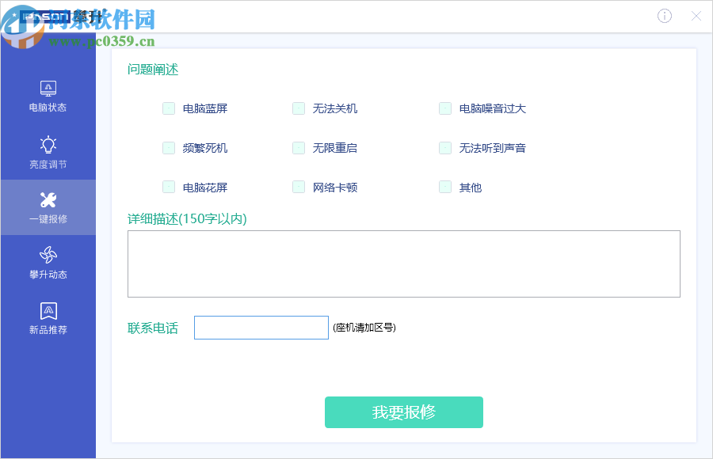Image resolution: width=713 pixels, height=459 pixels.
Task: Click the info icon near window controls
Action: (x=664, y=16)
